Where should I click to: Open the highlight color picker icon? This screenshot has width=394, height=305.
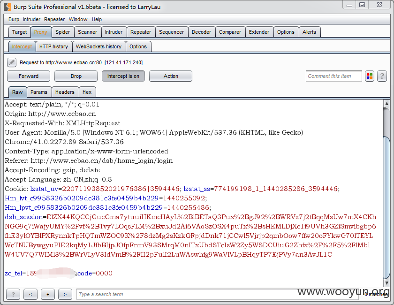tap(370, 76)
